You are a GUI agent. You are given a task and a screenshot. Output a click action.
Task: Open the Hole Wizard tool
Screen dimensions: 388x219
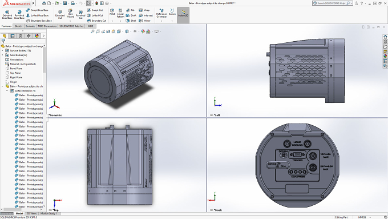[70, 14]
